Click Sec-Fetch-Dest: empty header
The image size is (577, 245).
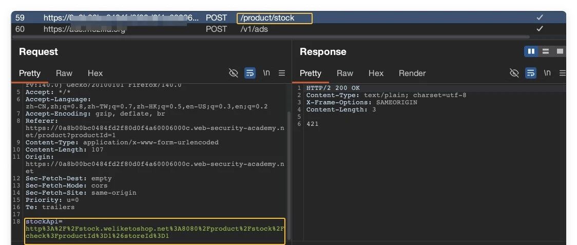coord(68,178)
